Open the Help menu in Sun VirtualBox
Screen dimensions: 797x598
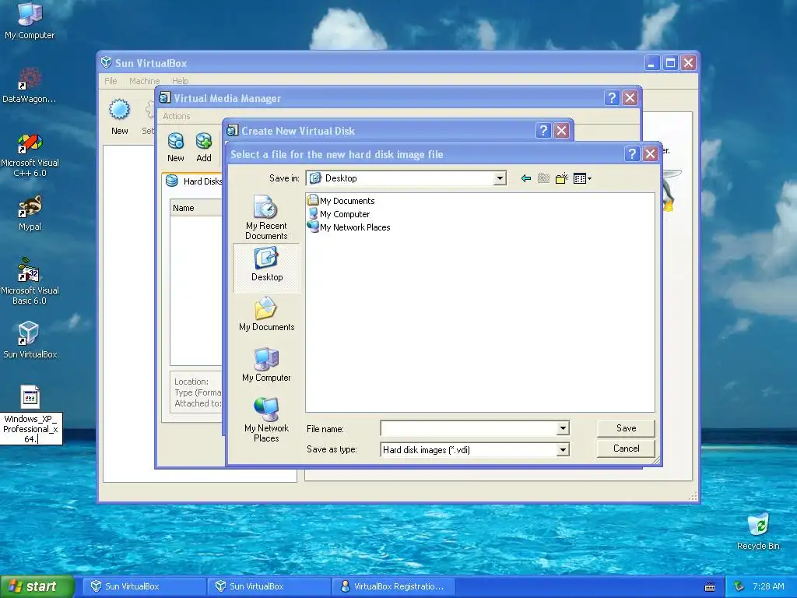(x=180, y=81)
